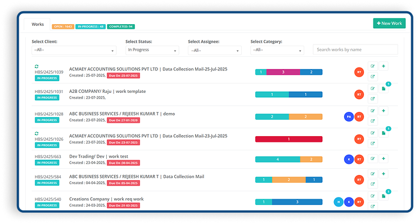This screenshot has height=224, width=419.
Task: Open document icon on HBS/2425/1031 row
Action: (384, 88)
